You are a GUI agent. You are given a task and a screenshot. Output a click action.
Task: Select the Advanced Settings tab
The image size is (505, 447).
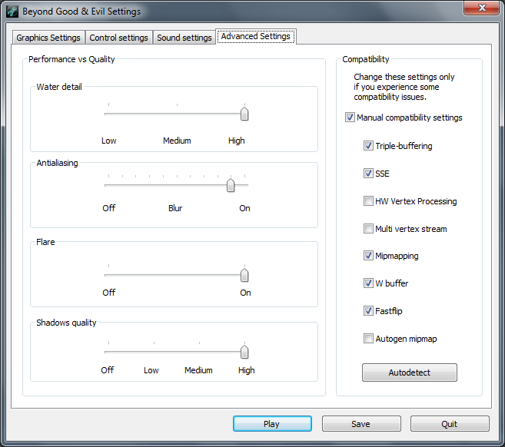tap(256, 36)
